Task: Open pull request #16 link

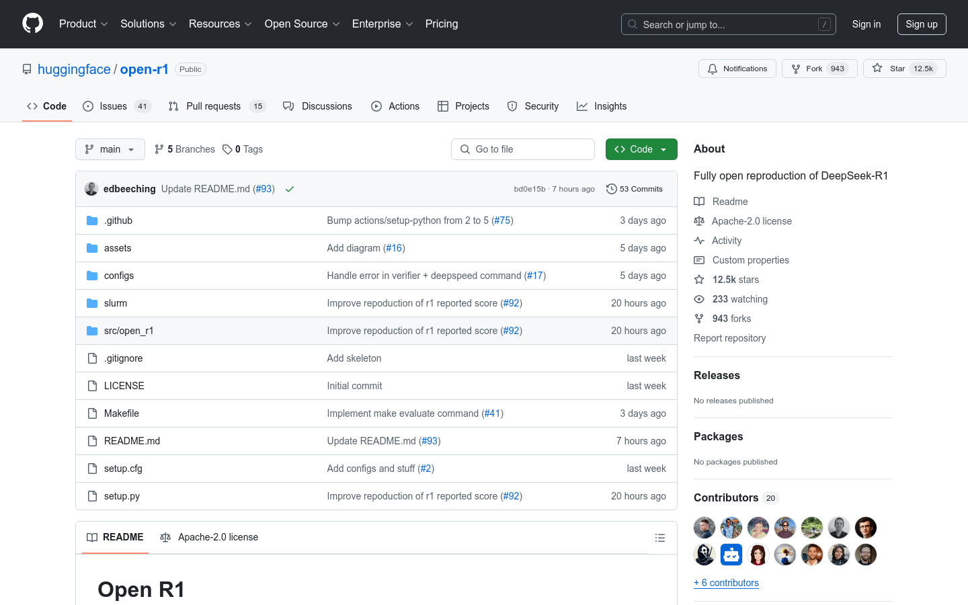Action: 394,248
